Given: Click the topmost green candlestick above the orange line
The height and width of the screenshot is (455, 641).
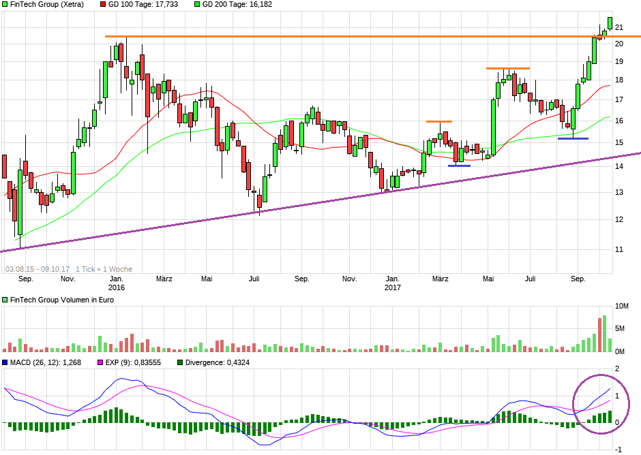Looking at the screenshot, I should point(609,23).
